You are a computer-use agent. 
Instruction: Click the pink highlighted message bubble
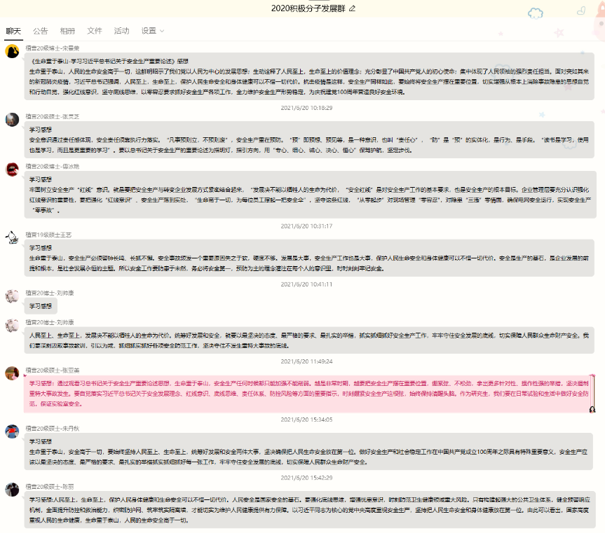click(x=308, y=394)
